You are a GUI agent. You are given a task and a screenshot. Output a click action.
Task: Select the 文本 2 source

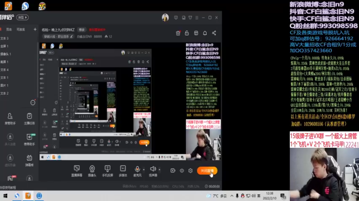click(4, 93)
